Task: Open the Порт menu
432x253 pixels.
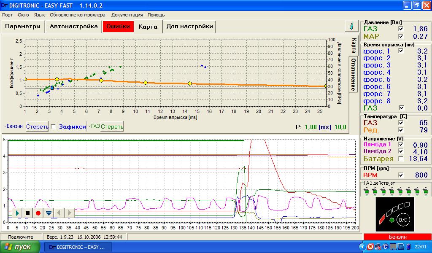Action: (x=7, y=15)
